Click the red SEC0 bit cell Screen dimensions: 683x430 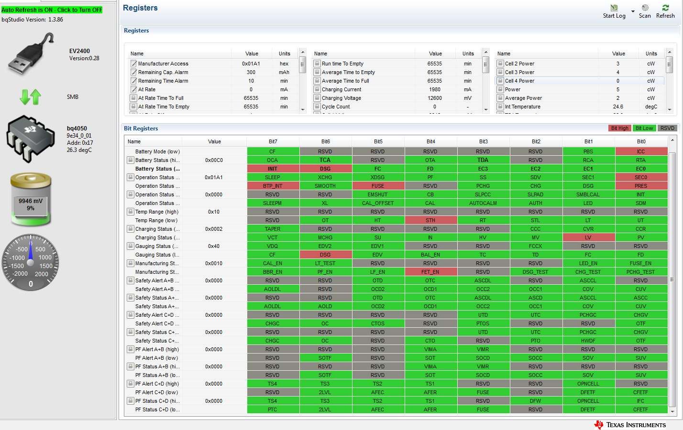(641, 177)
